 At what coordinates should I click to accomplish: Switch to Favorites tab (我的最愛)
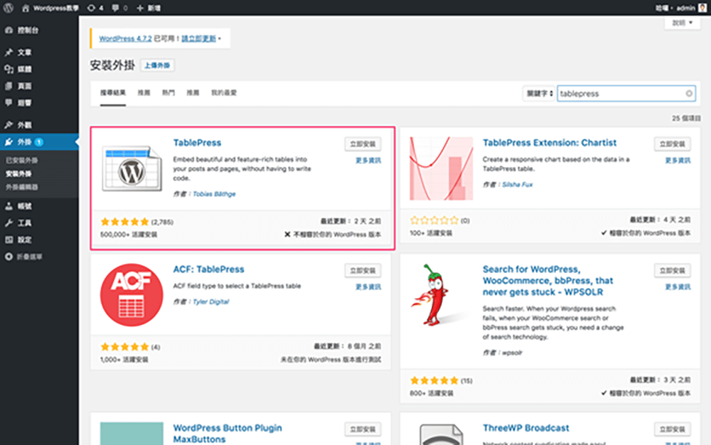pos(224,92)
